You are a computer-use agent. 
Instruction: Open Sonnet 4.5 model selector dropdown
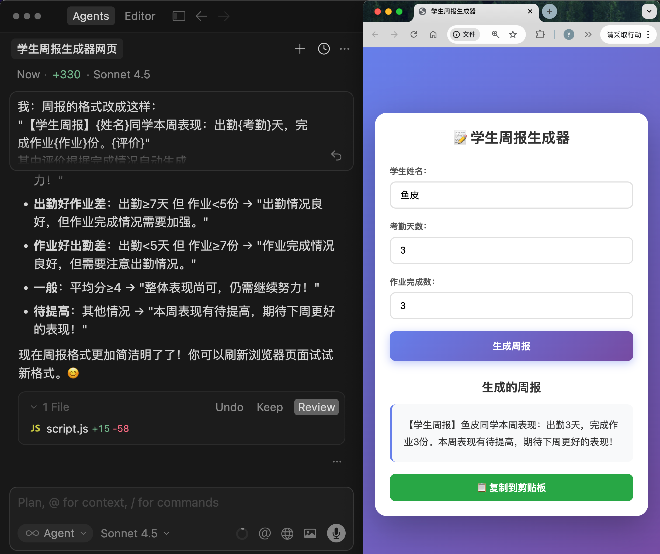[135, 533]
